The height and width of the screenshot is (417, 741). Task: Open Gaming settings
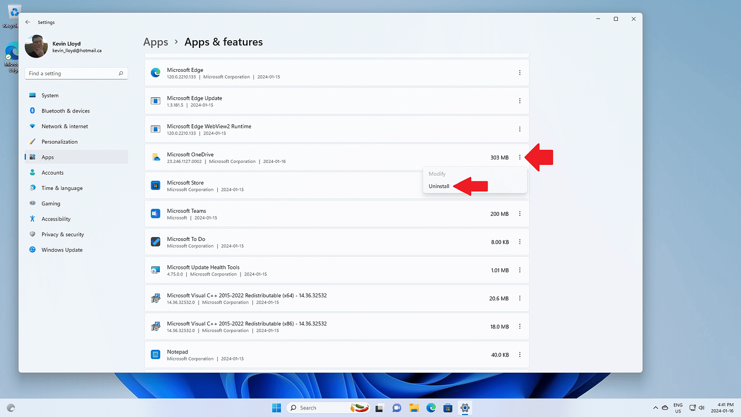click(76, 204)
